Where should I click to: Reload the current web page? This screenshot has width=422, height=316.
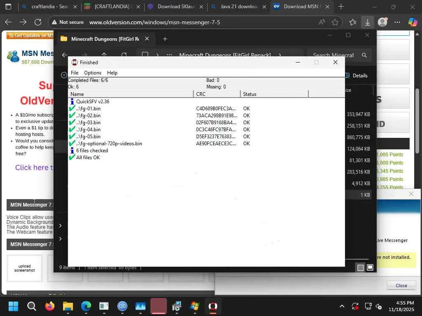coord(38,22)
